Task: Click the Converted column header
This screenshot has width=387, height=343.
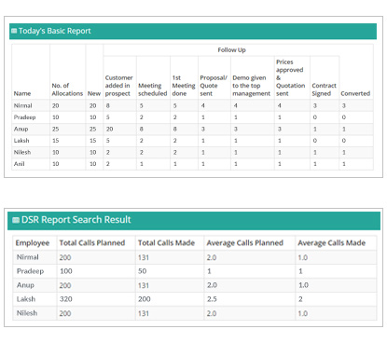Action: click(x=355, y=93)
